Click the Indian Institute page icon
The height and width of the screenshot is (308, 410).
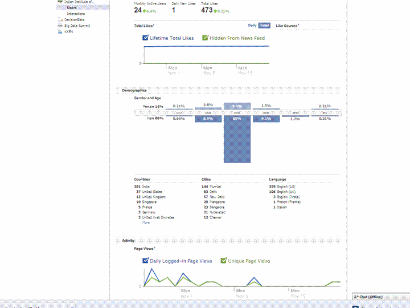point(60,2)
